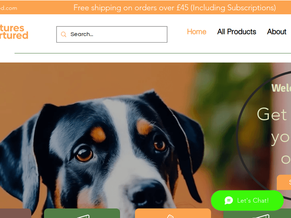Click the Welcome heading in the circle

(281, 88)
